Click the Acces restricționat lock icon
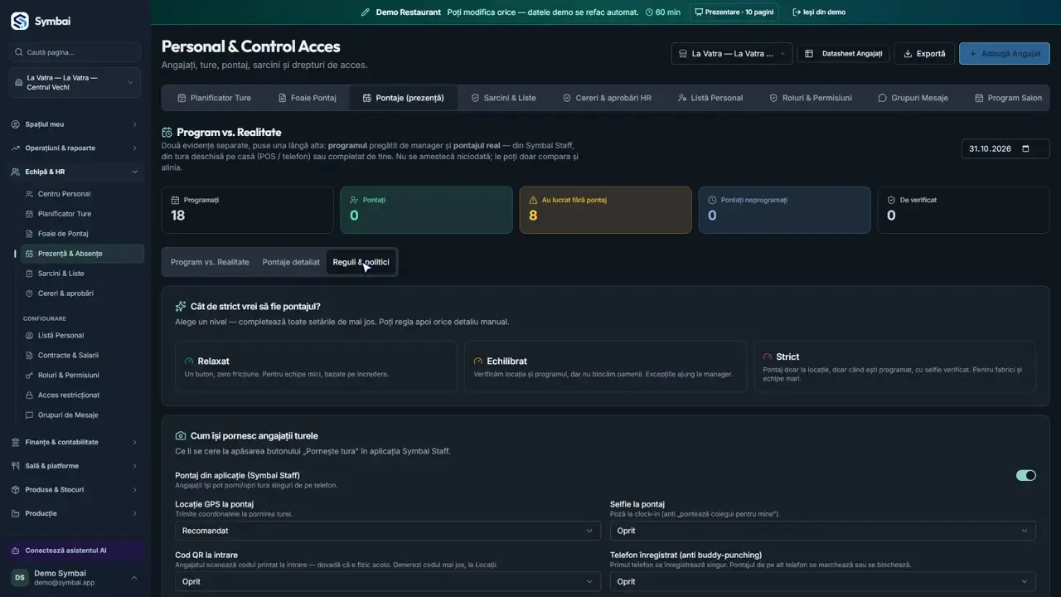Viewport: 1061px width, 597px height. (x=30, y=396)
